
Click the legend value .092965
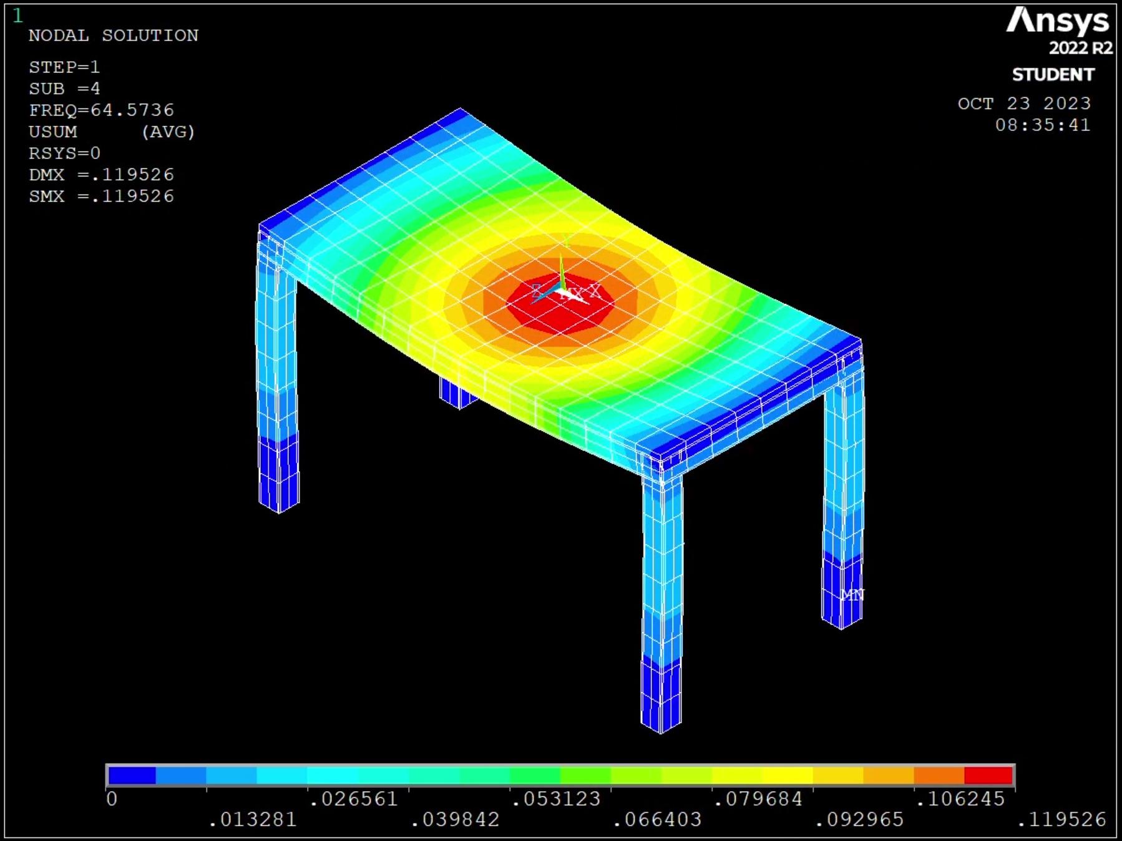(859, 820)
